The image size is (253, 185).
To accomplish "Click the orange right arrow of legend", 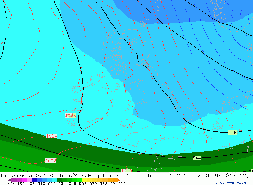I will (x=118, y=180).
